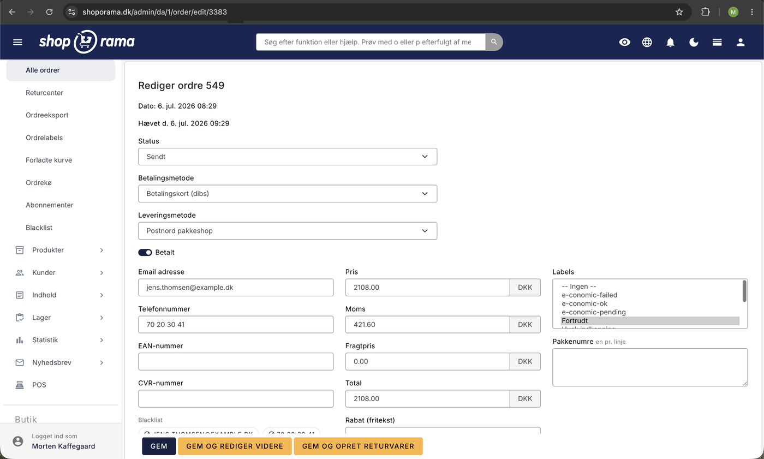Open the globe language icon
The width and height of the screenshot is (764, 459).
[x=647, y=42]
